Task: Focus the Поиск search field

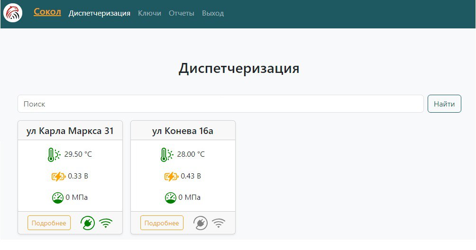Action: pos(220,104)
